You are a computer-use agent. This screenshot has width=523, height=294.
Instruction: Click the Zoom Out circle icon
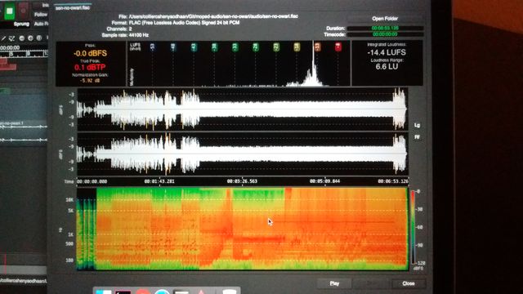[x=22, y=38]
